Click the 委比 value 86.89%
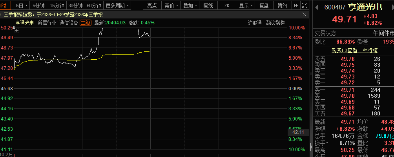394x157 pixels. click(346, 42)
